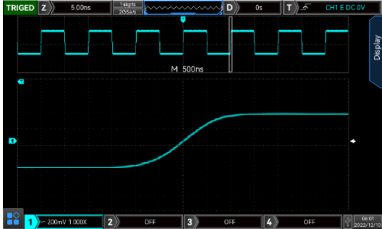Viewport: 382px width, 229px height.
Task: Click the date and time display
Action: 367,222
